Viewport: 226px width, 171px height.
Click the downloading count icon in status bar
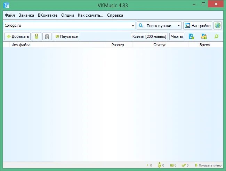point(159,165)
